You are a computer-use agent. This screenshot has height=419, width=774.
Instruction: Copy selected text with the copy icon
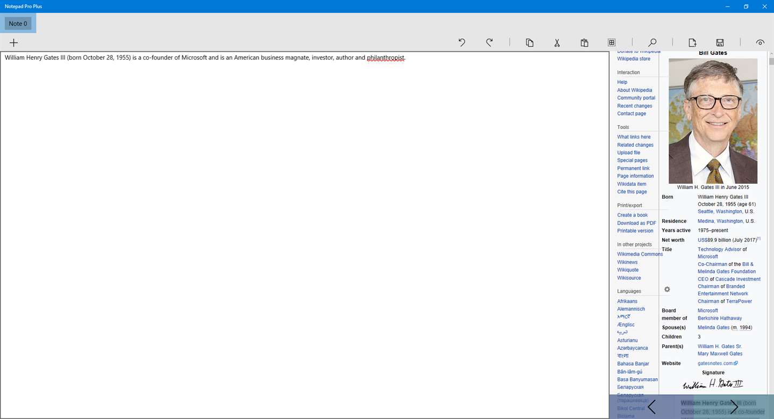click(529, 42)
